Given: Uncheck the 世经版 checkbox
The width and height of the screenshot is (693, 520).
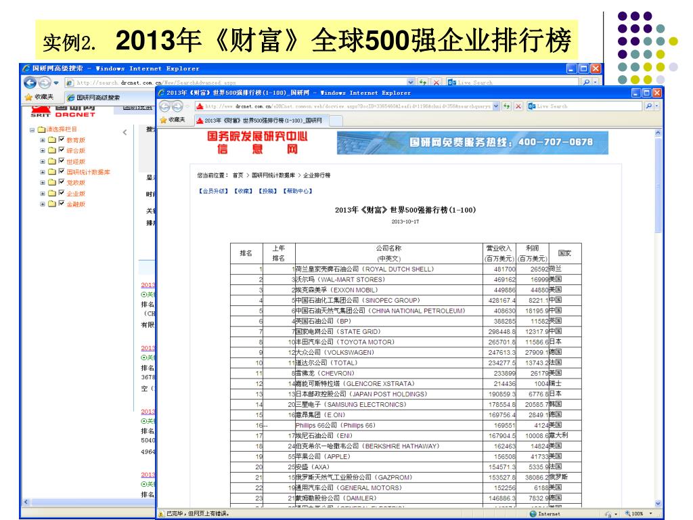Looking at the screenshot, I should tap(62, 161).
